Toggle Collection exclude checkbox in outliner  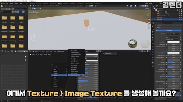(178, 10)
